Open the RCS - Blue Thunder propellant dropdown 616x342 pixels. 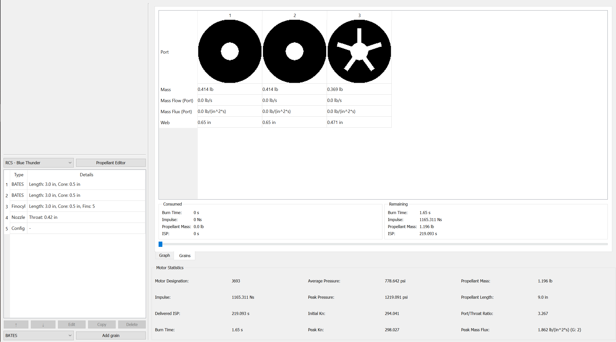(x=38, y=163)
